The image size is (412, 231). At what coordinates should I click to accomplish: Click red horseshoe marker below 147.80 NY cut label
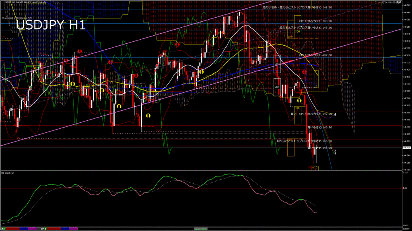point(305,72)
